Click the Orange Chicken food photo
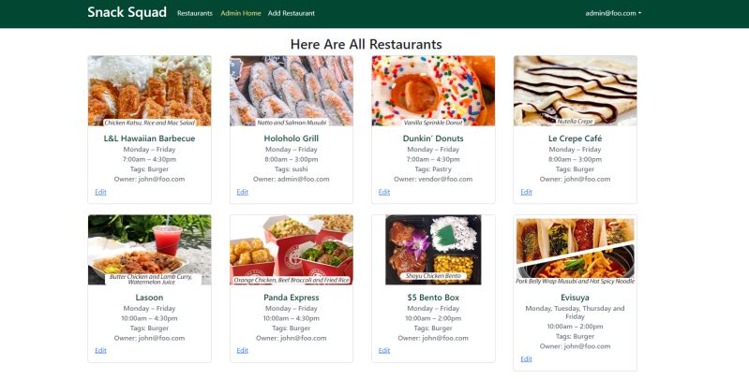This screenshot has height=379, width=749. coord(292,250)
